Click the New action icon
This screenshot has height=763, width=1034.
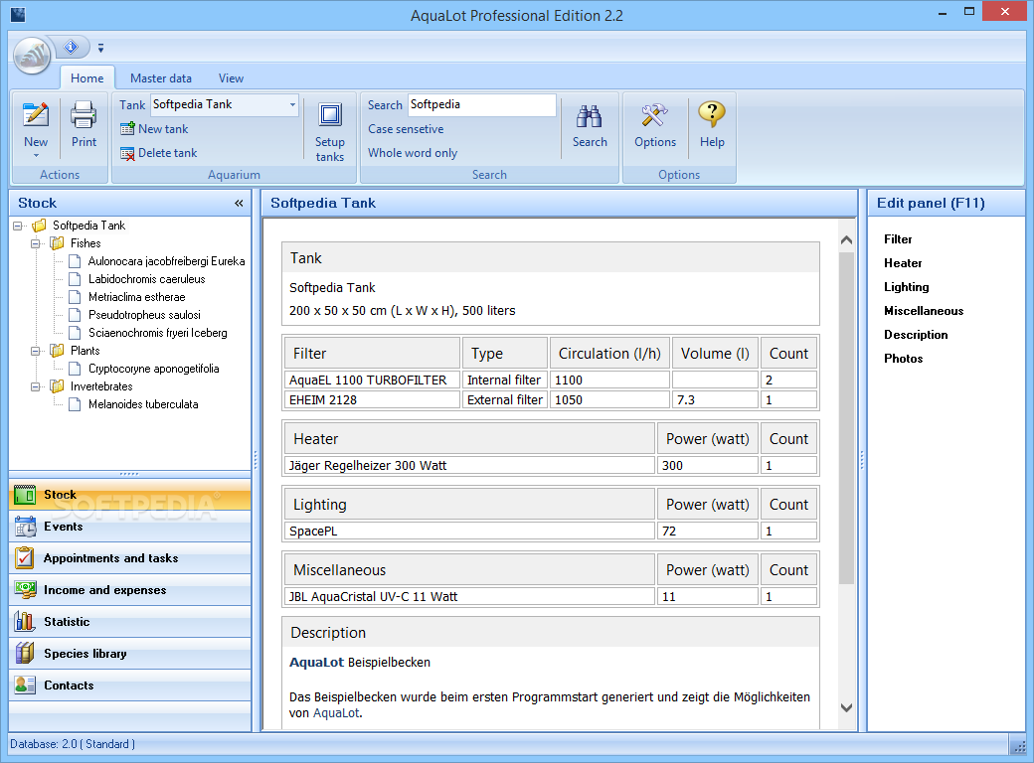[36, 114]
